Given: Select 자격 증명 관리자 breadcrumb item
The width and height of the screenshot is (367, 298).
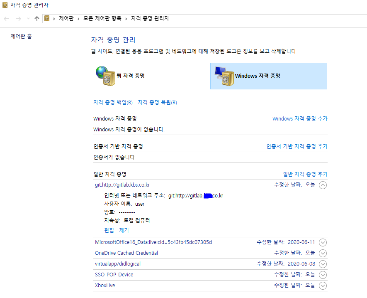Looking at the screenshot, I should tap(150, 18).
